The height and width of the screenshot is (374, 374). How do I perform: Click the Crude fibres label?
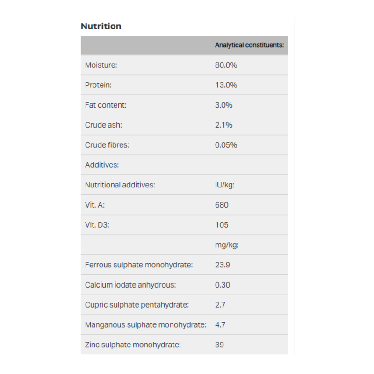click(107, 145)
